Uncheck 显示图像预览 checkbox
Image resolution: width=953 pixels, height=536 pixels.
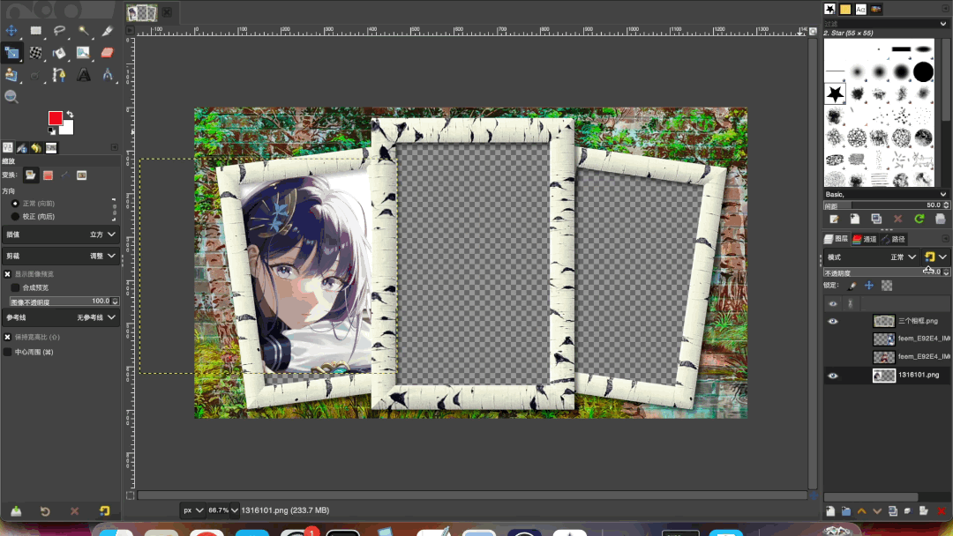pos(7,274)
